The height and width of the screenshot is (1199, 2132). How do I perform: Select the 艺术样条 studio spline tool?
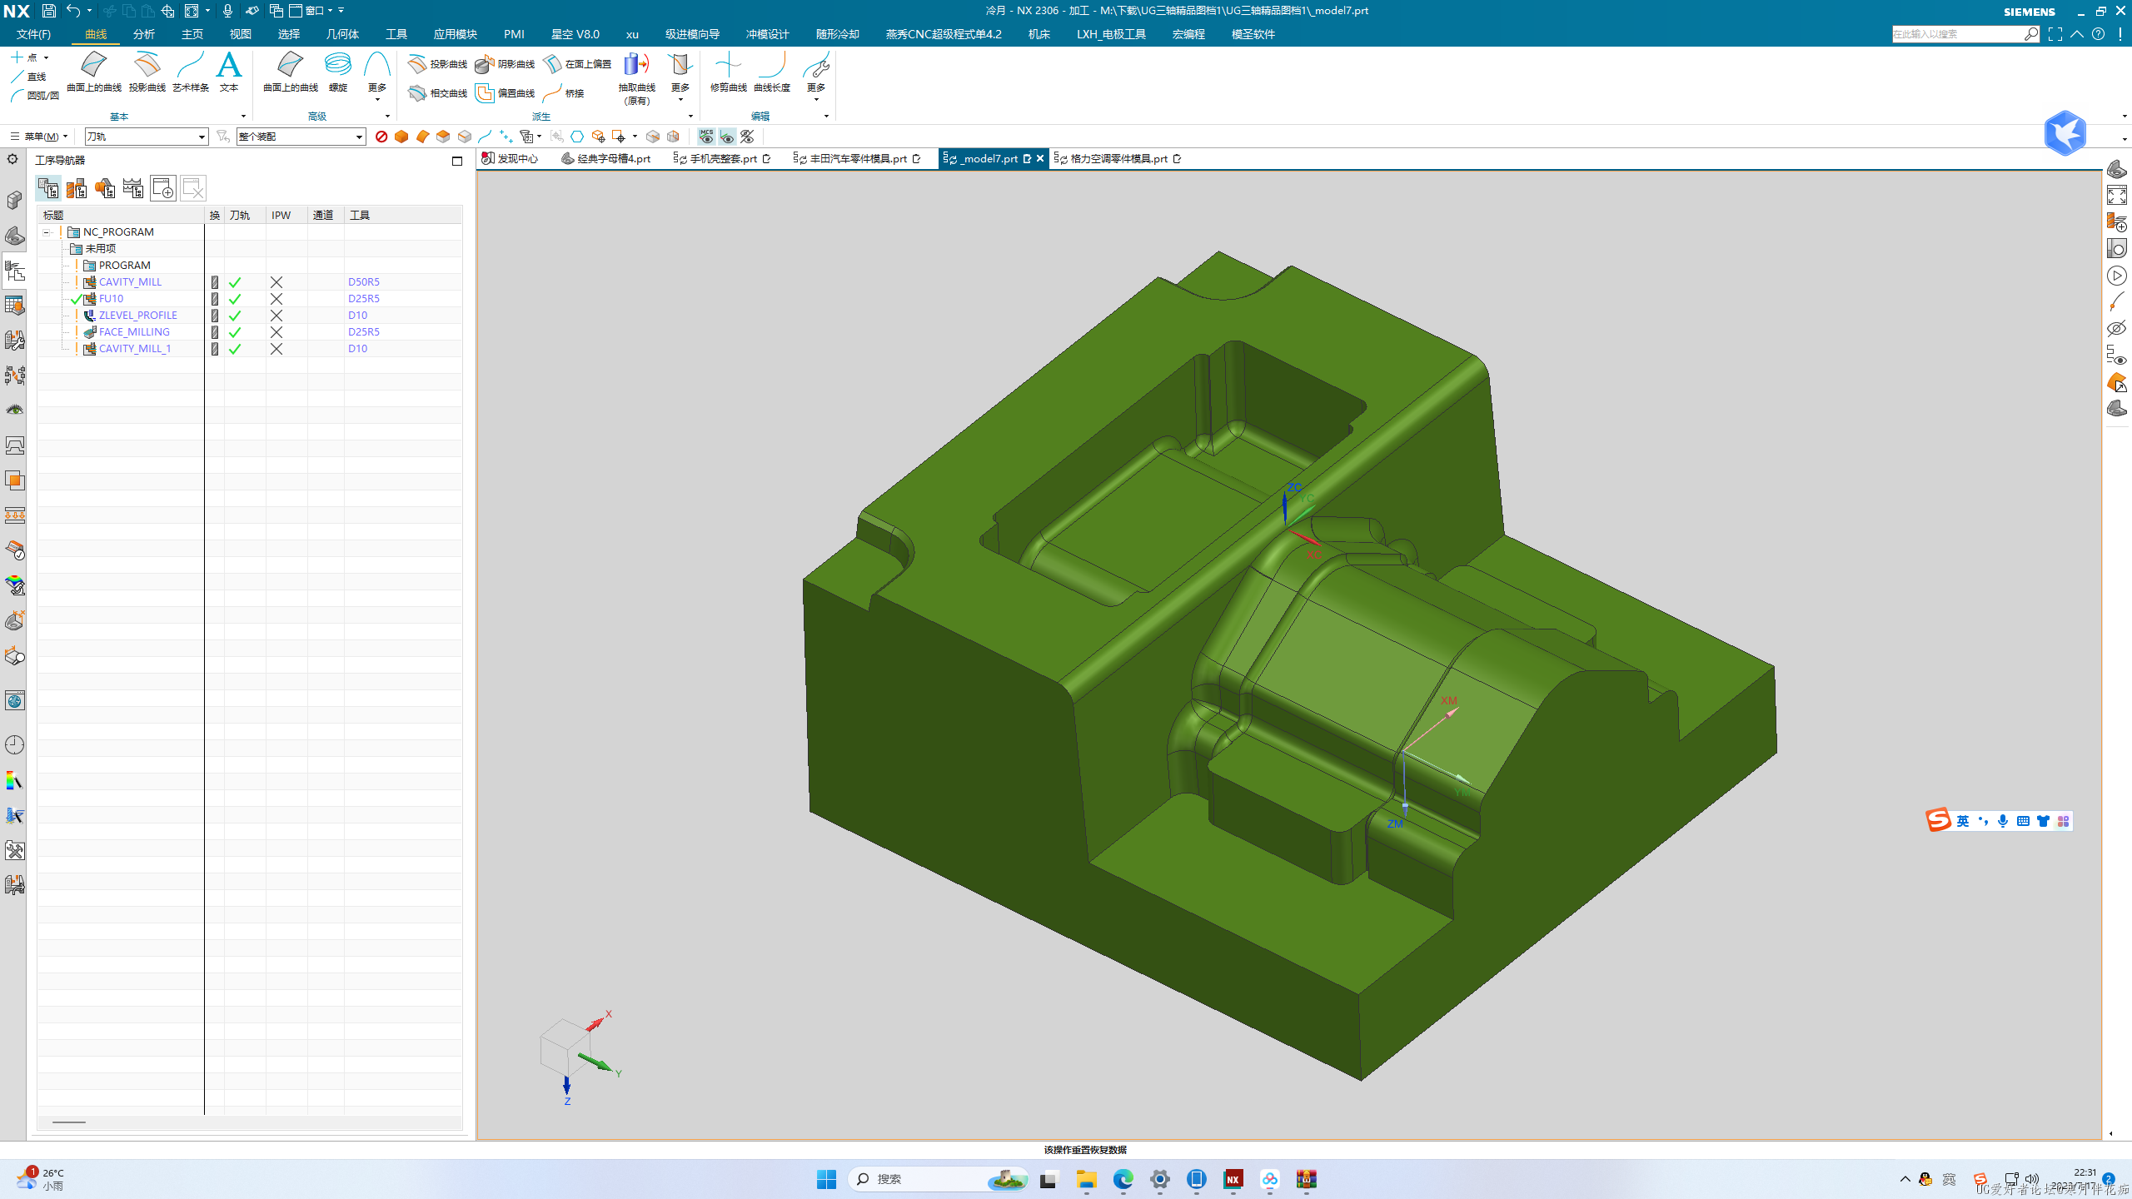191,72
